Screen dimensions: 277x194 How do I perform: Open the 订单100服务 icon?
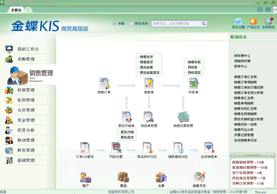pyautogui.click(x=85, y=148)
